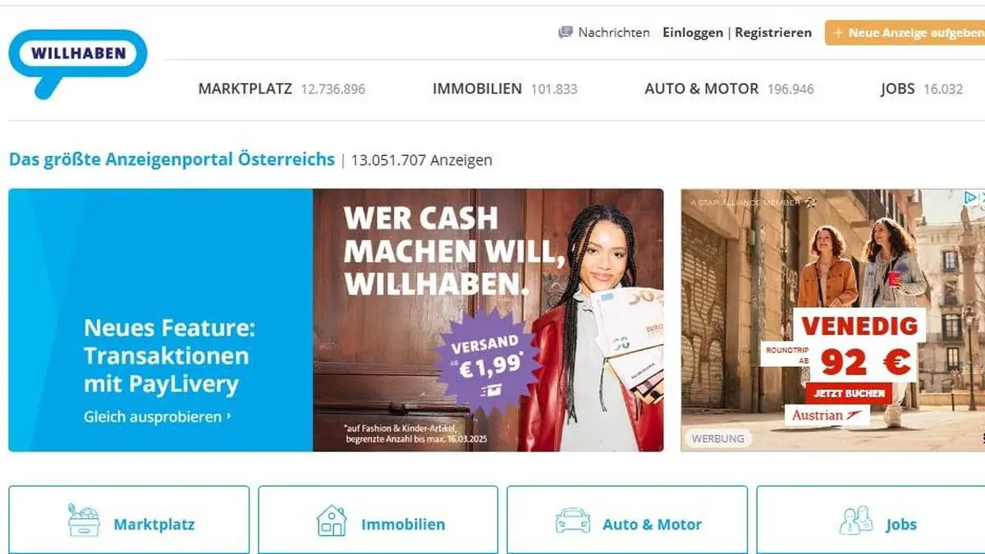Click the Auto & Motor car icon
Image resolution: width=985 pixels, height=554 pixels.
(x=573, y=521)
